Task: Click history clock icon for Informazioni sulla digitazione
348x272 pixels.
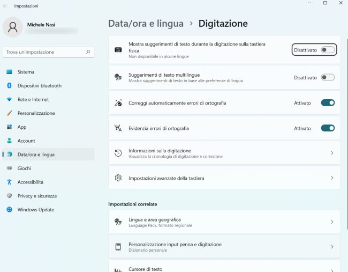Action: click(x=118, y=153)
